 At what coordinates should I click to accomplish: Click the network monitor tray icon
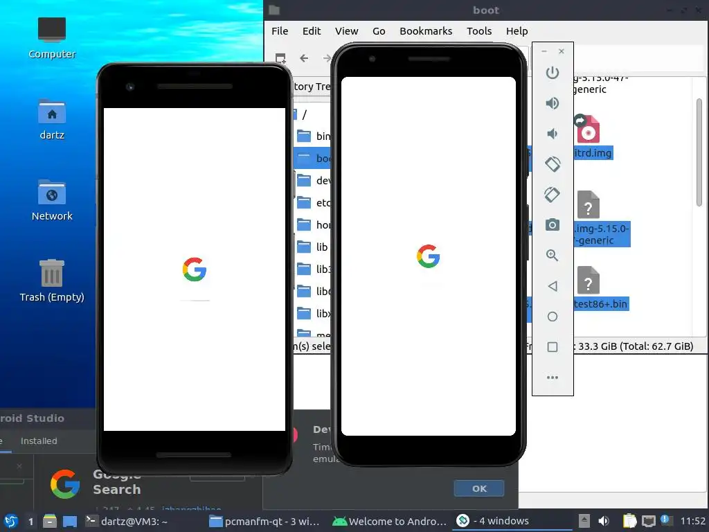(648, 521)
